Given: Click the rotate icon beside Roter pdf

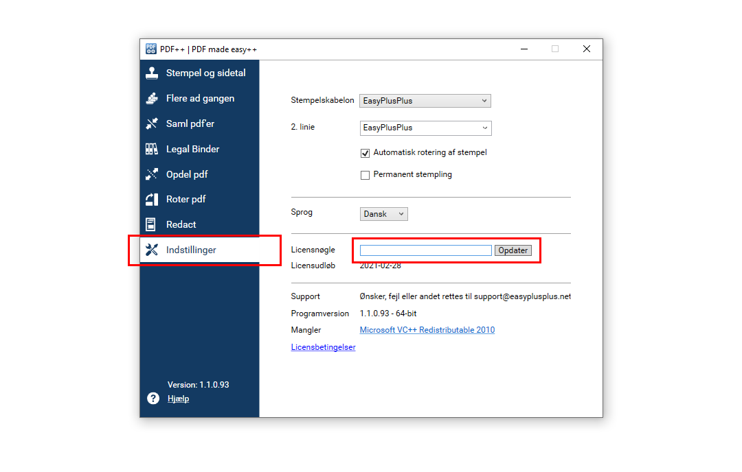Looking at the screenshot, I should [x=152, y=200].
